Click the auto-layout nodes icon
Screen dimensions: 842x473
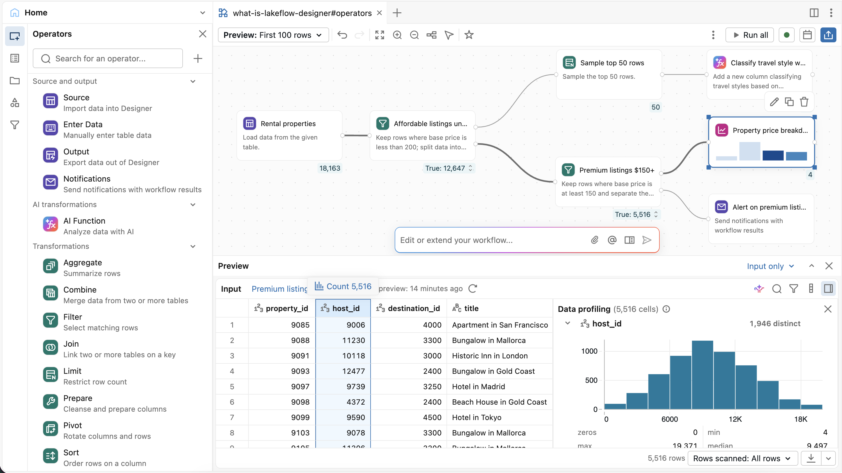[x=431, y=35]
